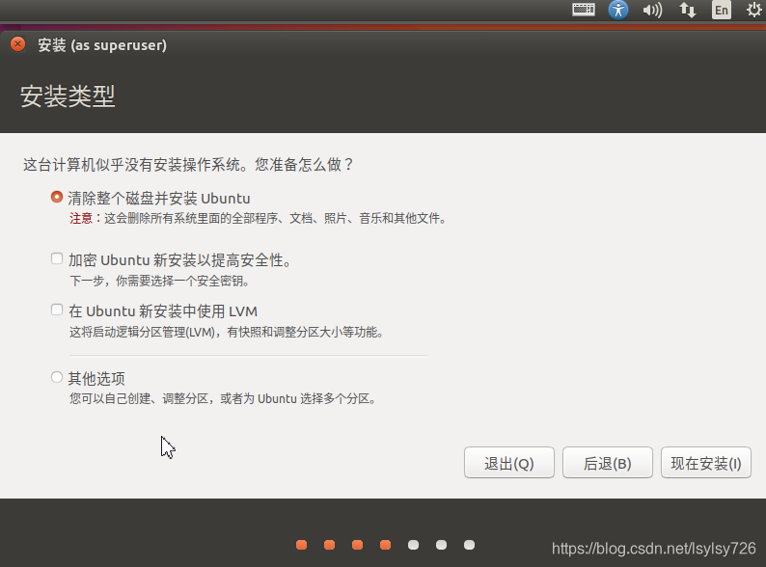This screenshot has width=766, height=567.
Task: Click the 安装 (as superuser) window title
Action: point(102,45)
